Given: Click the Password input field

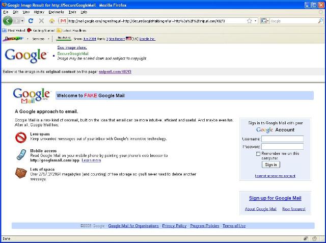Looking at the screenshot, I should (x=282, y=147).
